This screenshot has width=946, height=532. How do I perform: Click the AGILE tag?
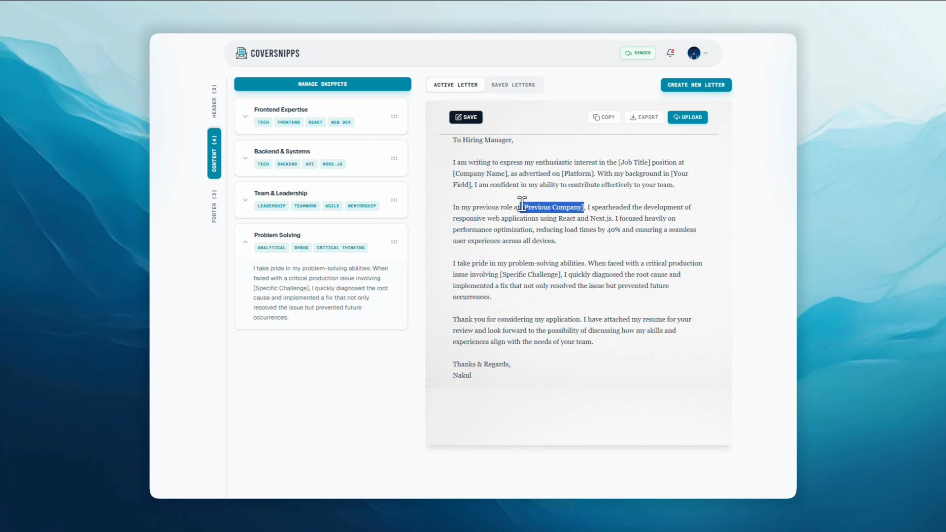click(x=332, y=206)
